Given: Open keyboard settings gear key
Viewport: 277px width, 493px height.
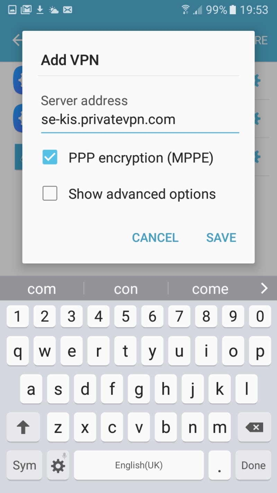Looking at the screenshot, I should [x=58, y=466].
